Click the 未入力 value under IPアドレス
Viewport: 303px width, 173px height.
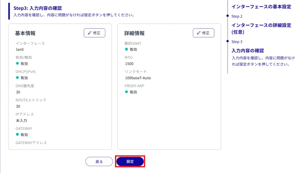[x=22, y=120]
